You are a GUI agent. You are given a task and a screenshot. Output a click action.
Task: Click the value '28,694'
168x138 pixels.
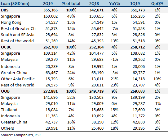[x=51, y=35]
